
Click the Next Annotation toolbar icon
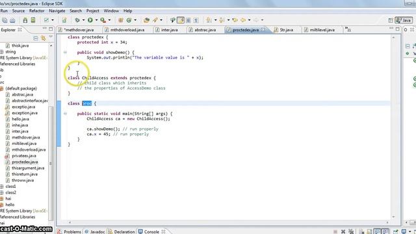click(x=209, y=20)
